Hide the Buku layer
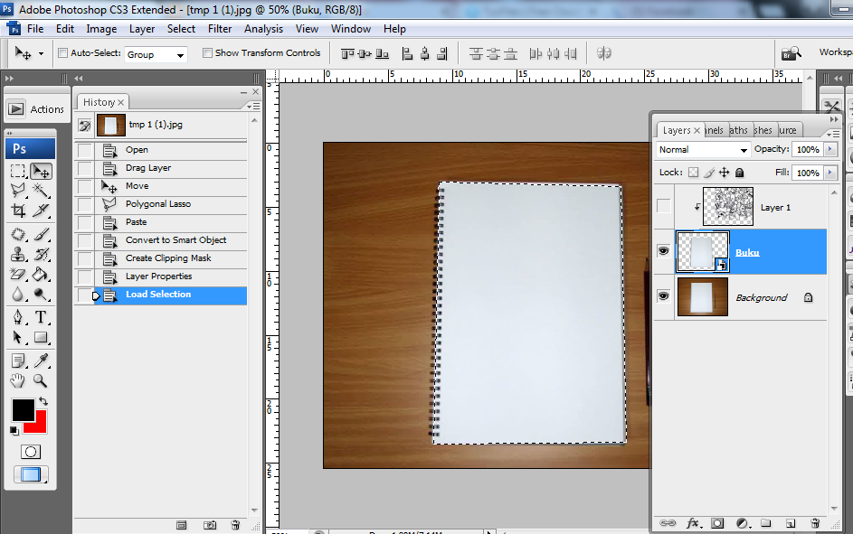The height and width of the screenshot is (534, 853). (x=664, y=251)
